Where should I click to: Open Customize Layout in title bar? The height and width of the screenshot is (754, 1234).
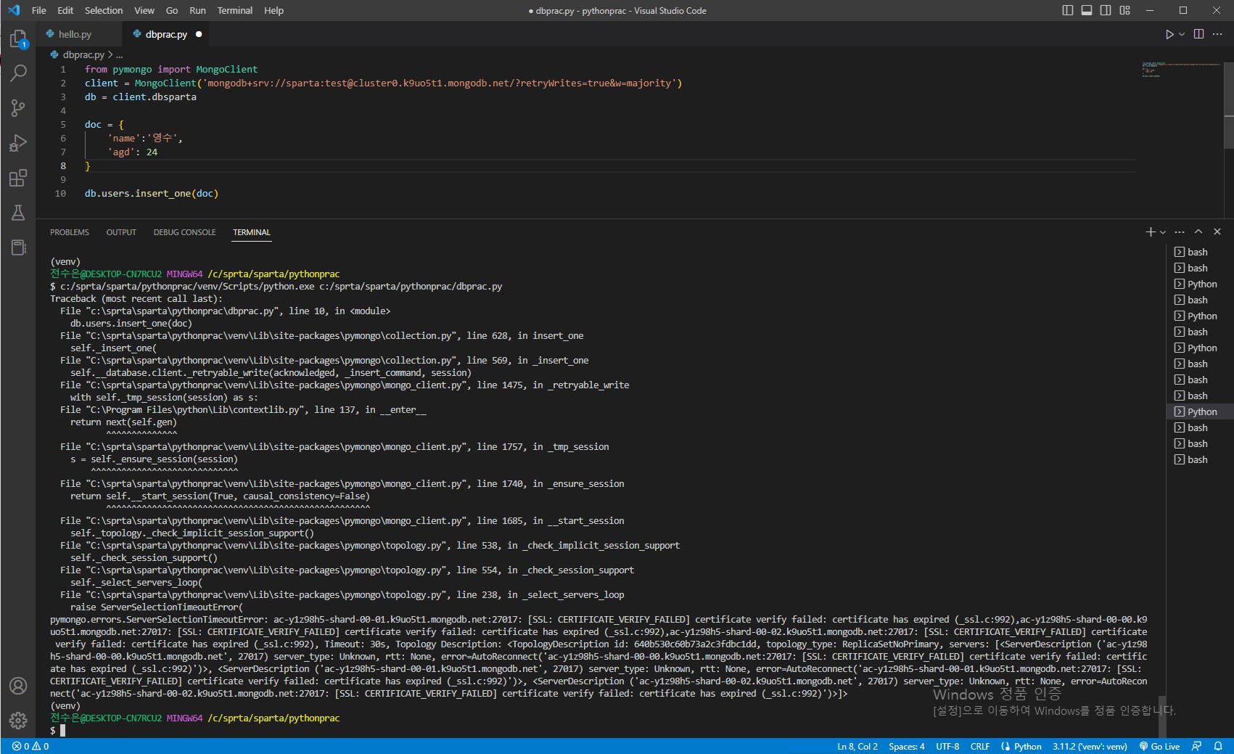(x=1124, y=10)
